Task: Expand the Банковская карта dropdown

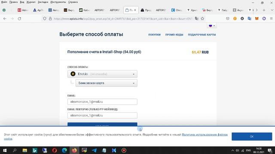Action: [x=106, y=83]
